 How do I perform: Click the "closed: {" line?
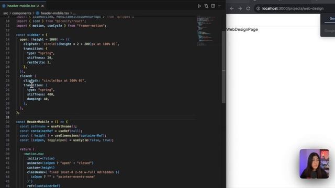click(x=28, y=76)
